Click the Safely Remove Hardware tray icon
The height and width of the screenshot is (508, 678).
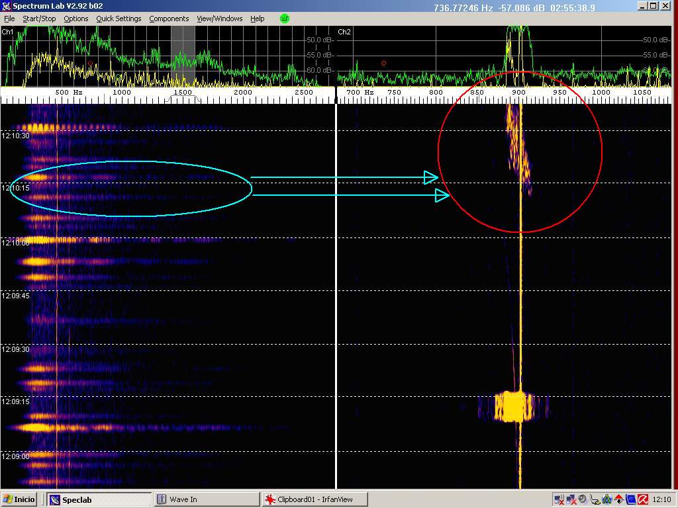click(x=595, y=499)
